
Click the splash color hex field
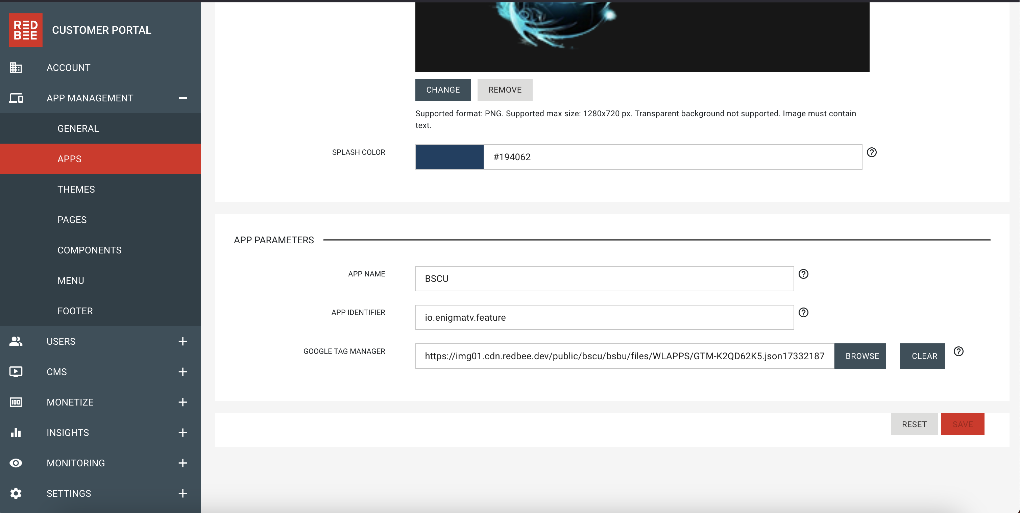[x=673, y=157]
